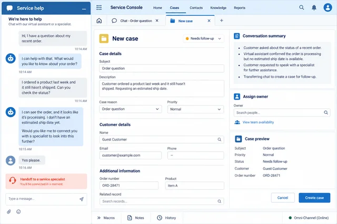Open notifications bell icon
The height and width of the screenshot is (224, 337).
314,7
